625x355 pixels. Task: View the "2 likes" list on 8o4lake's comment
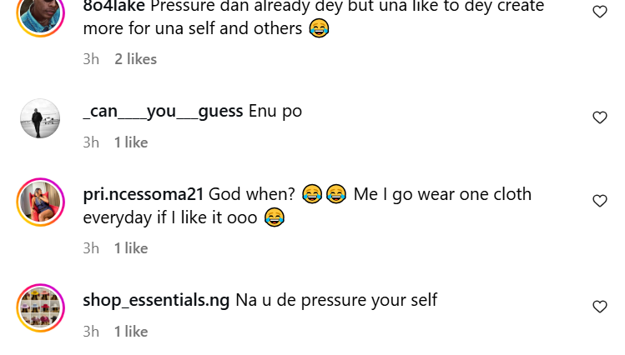[135, 59]
